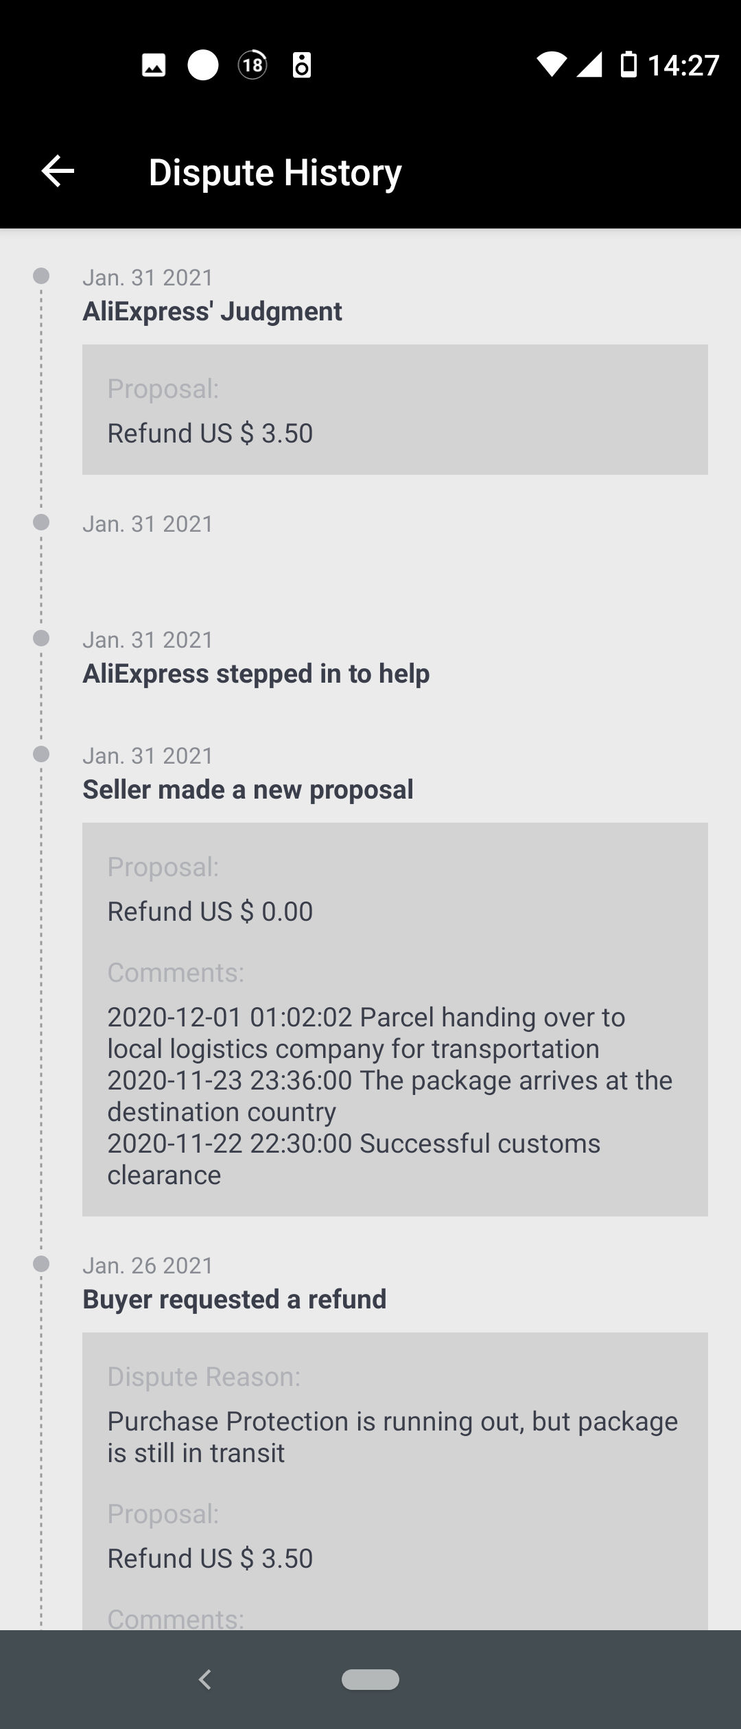Tap the cellular signal icon

pos(589,65)
